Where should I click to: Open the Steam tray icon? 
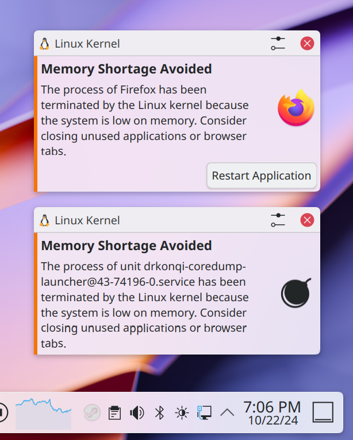click(92, 412)
